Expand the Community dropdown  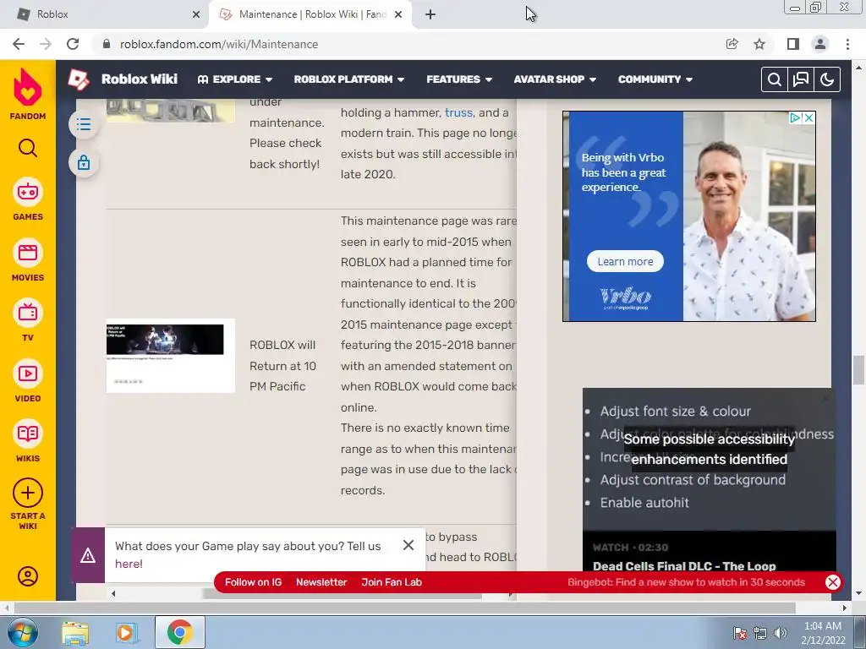[655, 79]
